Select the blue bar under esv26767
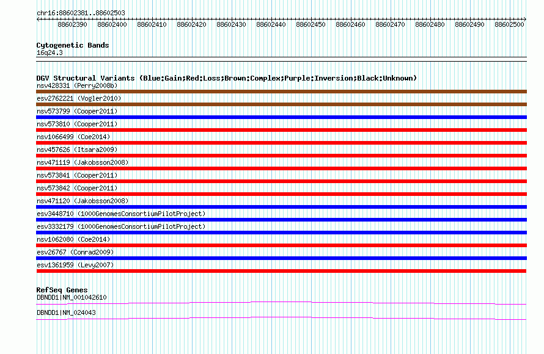This screenshot has height=354, width=544. pyautogui.click(x=281, y=258)
